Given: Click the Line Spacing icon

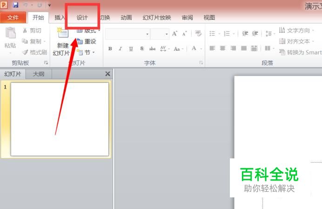Looking at the screenshot, I should click(268, 33).
